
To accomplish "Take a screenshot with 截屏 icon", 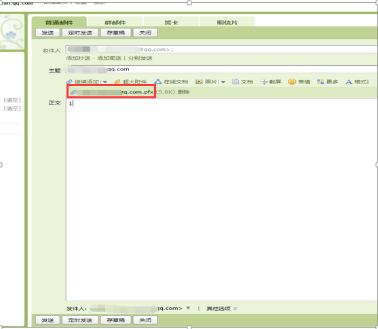I will [x=264, y=82].
